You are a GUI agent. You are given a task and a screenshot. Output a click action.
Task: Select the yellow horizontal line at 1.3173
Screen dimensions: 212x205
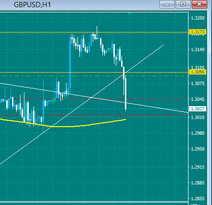(48, 32)
